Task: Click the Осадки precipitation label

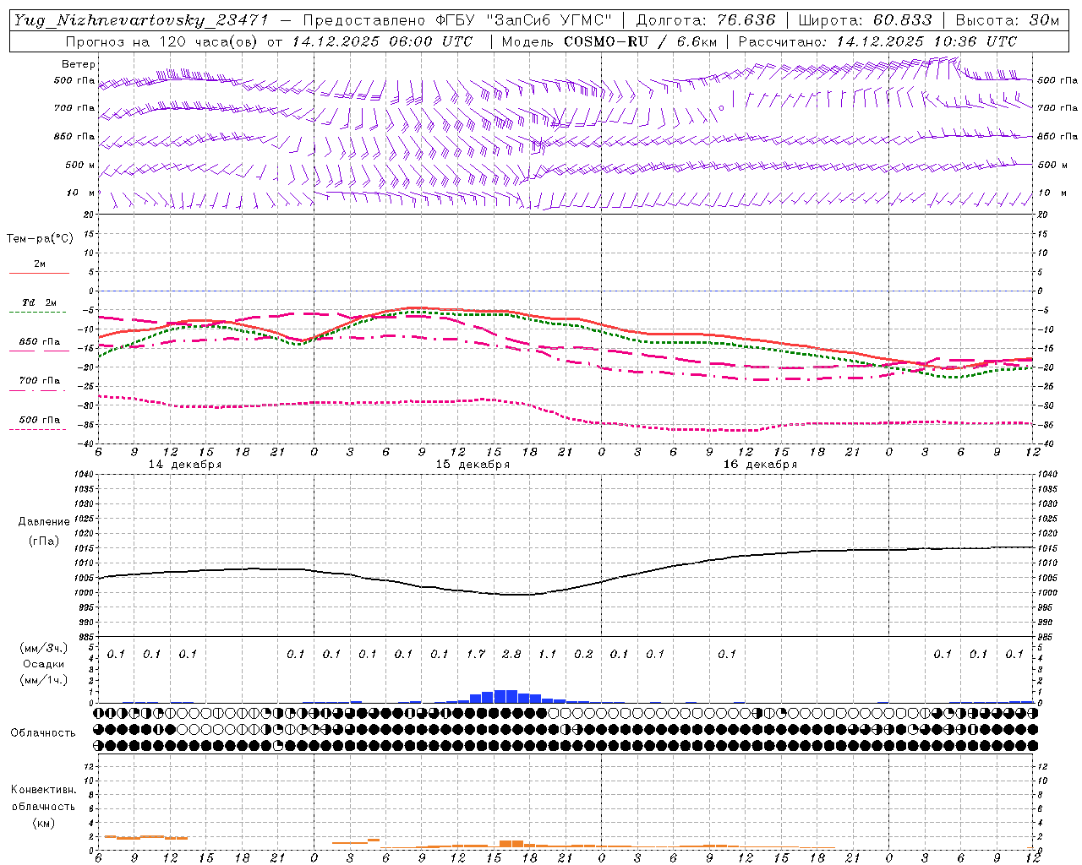Action: (x=43, y=664)
